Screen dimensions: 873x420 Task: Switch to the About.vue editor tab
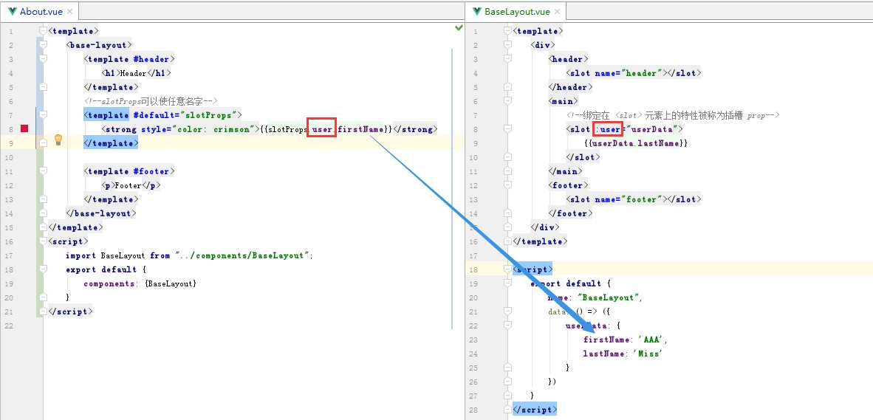click(x=41, y=11)
